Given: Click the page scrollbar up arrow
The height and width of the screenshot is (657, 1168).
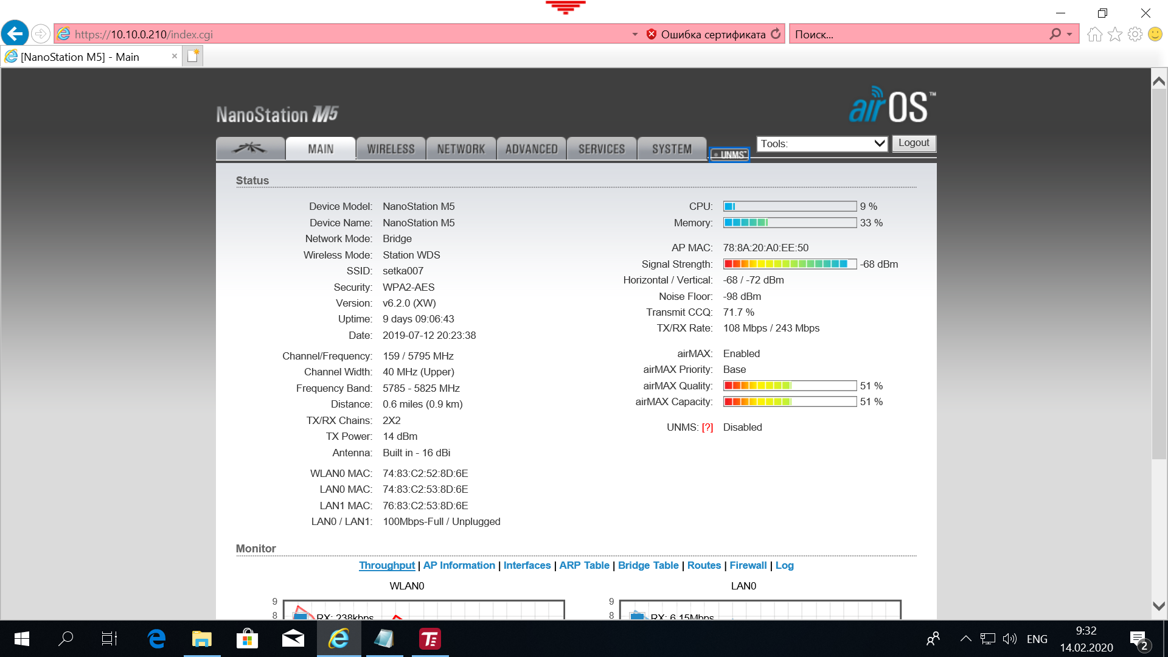Looking at the screenshot, I should click(x=1159, y=81).
